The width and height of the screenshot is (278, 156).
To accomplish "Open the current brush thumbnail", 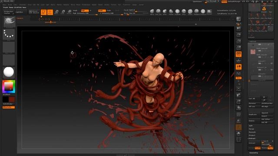I will click(9, 22).
